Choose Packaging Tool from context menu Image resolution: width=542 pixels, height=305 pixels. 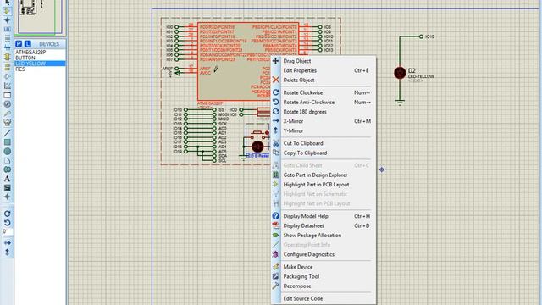pyautogui.click(x=324, y=276)
